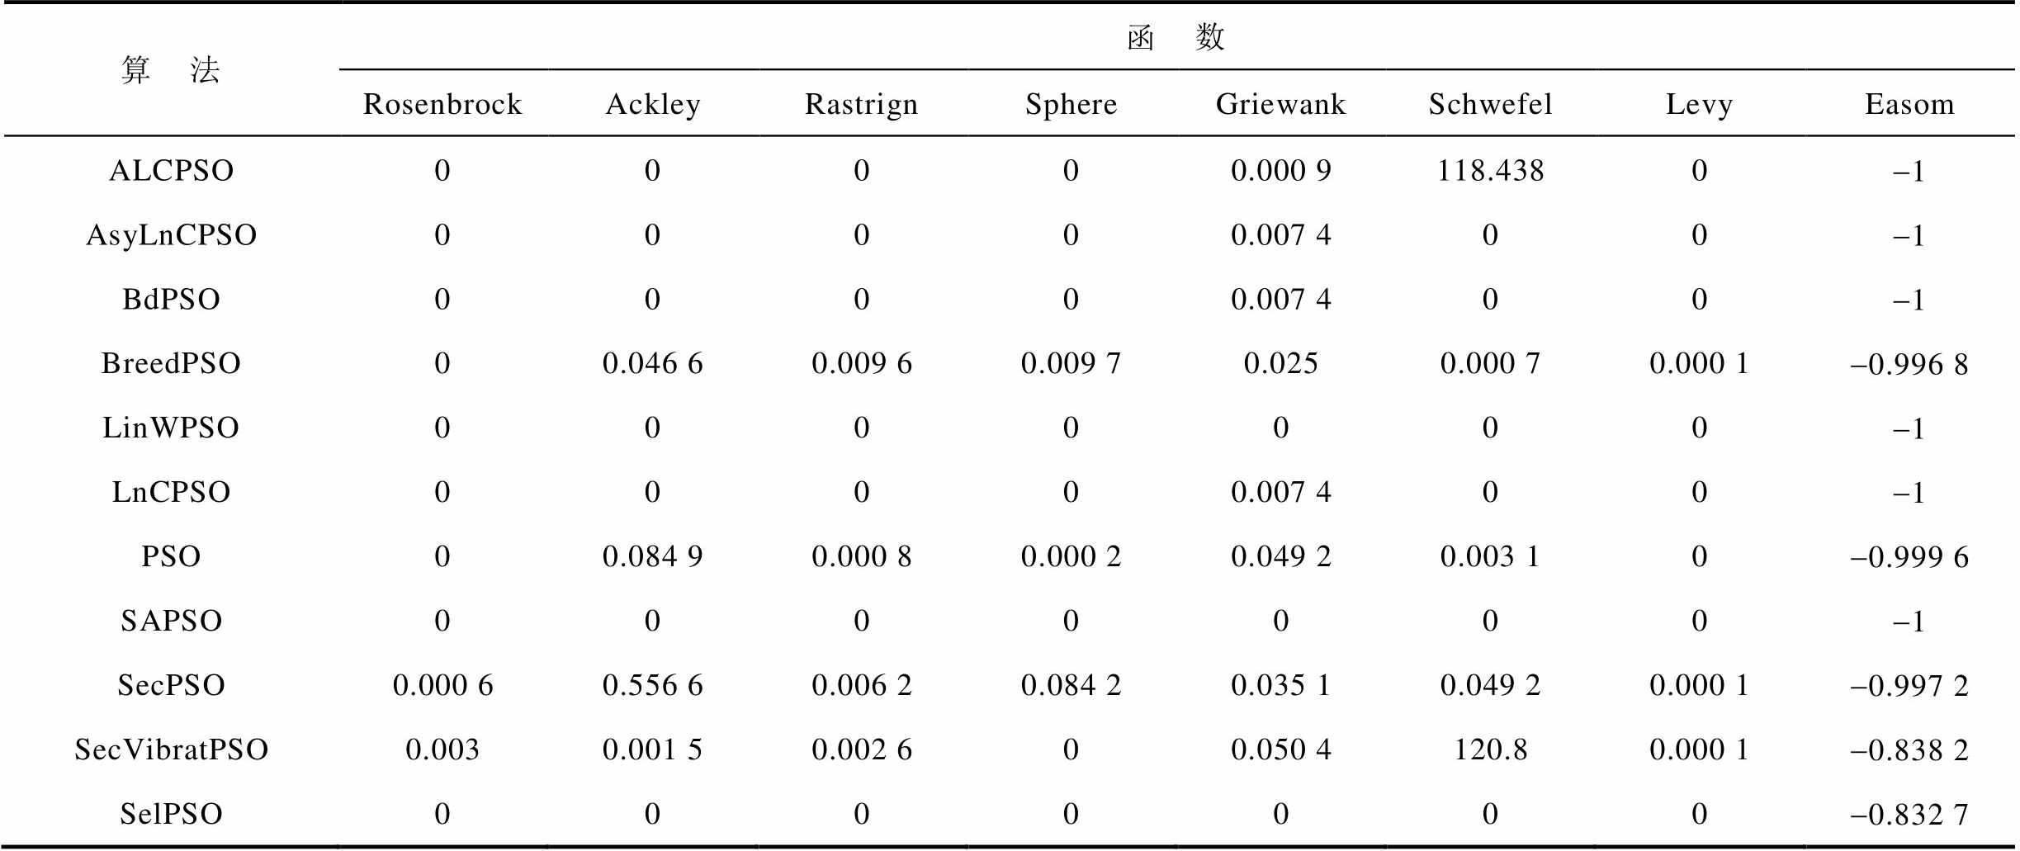Screen dimensions: 2020x851
Task: Click the 0.003 Rosenbrock value
Action: 442,749
